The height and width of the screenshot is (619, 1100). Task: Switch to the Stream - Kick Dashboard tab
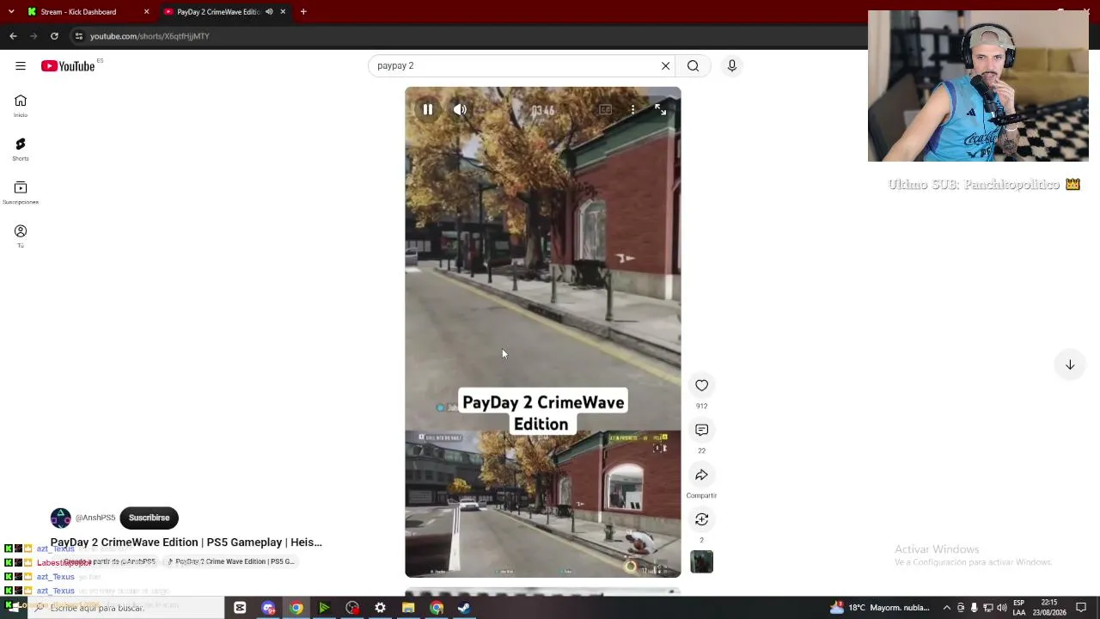point(78,12)
